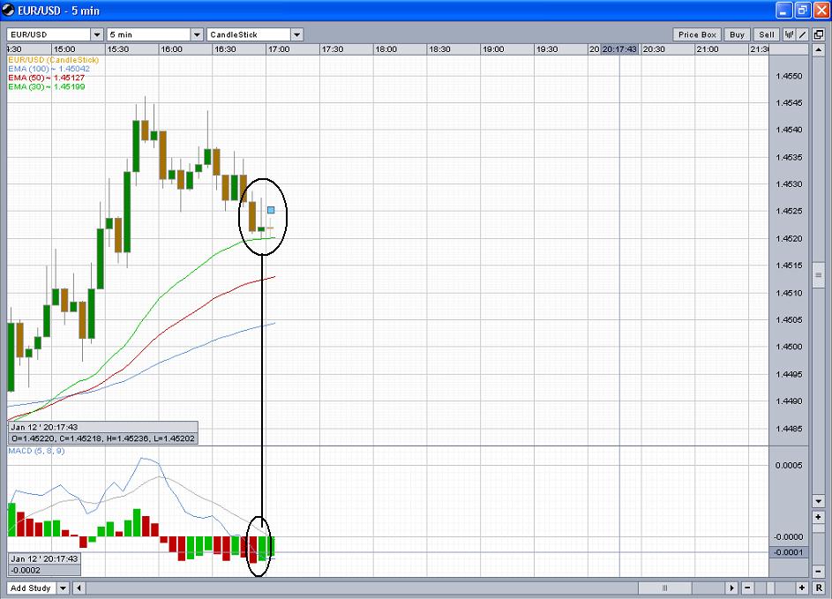Expand the 5 min timeframe dropdown
Screen dimensions: 832x599
point(197,34)
